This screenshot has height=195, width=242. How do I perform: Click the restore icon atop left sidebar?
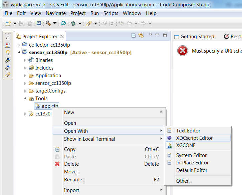coord(8,38)
